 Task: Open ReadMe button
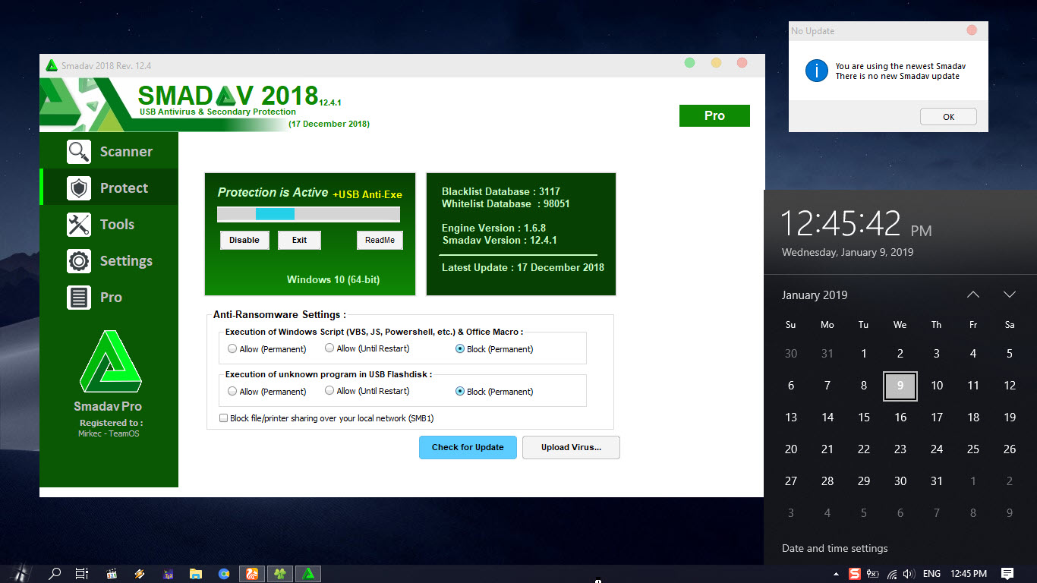(x=380, y=240)
